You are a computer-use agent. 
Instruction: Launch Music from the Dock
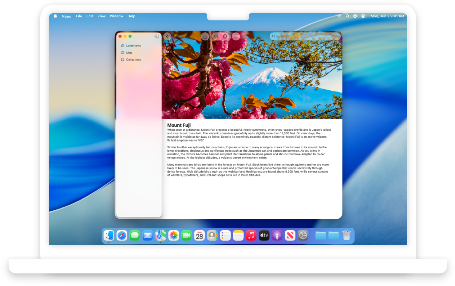tap(251, 236)
